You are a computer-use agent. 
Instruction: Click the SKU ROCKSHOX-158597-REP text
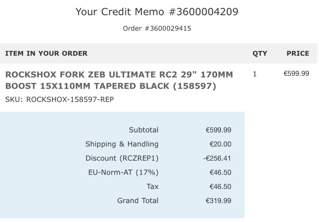point(59,100)
